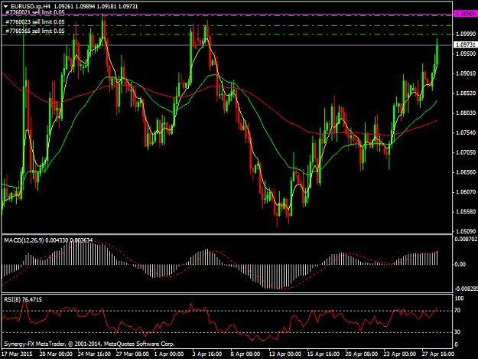Click the Synergy-FX MetaTrader copyright text

click(89, 344)
